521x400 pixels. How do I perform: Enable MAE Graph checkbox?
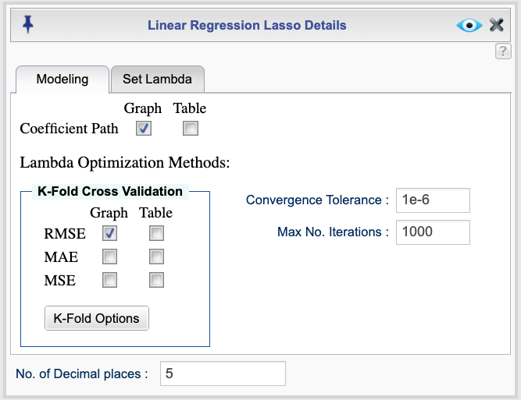point(109,257)
